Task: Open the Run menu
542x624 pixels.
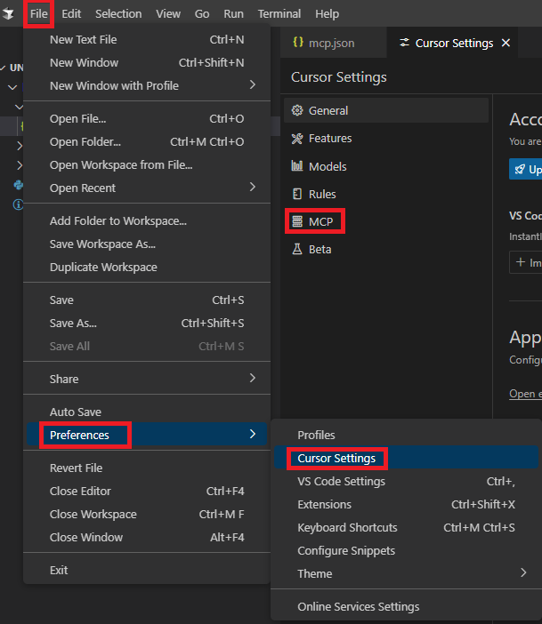Action: point(233,14)
